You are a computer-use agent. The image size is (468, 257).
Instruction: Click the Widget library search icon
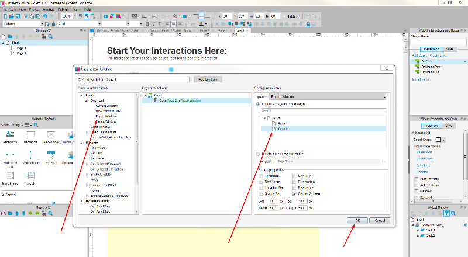point(36,125)
